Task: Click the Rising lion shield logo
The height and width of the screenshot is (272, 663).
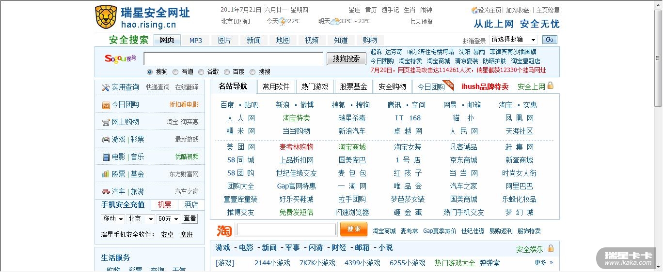Action: coord(106,17)
